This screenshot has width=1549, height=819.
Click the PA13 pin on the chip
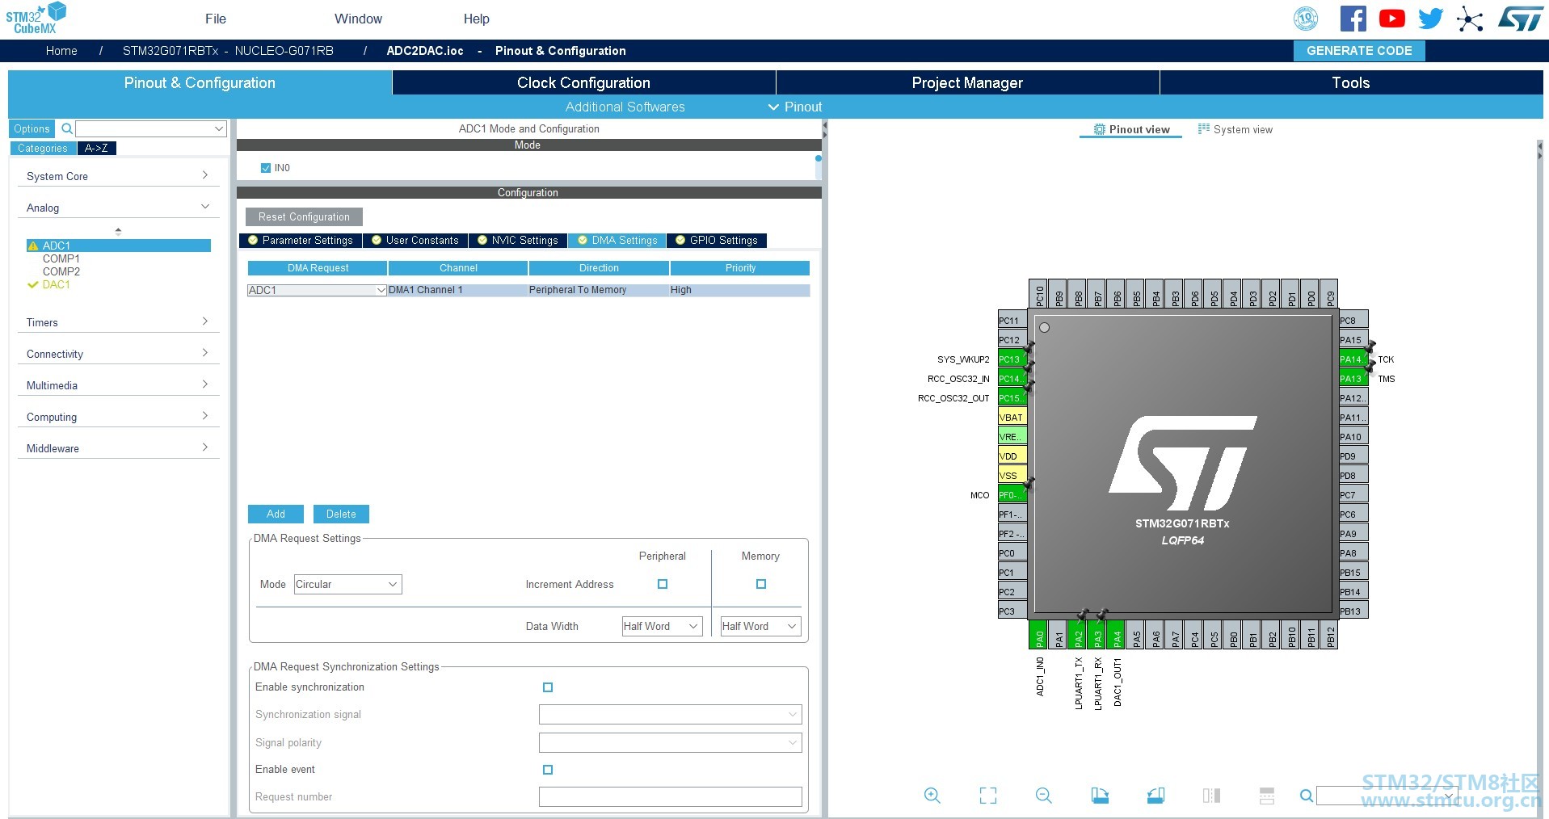point(1353,379)
